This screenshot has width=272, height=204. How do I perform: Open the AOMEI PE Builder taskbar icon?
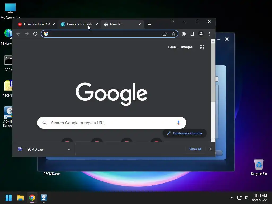point(44,198)
